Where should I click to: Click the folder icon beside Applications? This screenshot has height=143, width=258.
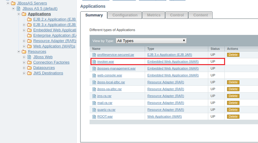click(x=24, y=14)
